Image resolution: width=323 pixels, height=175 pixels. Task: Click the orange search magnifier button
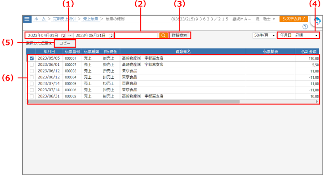pos(163,35)
